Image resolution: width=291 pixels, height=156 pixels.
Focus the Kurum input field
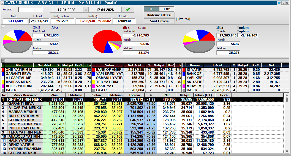coord(30,9)
